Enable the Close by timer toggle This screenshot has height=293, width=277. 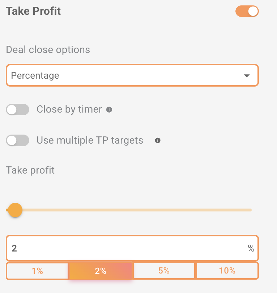pyautogui.click(x=18, y=110)
